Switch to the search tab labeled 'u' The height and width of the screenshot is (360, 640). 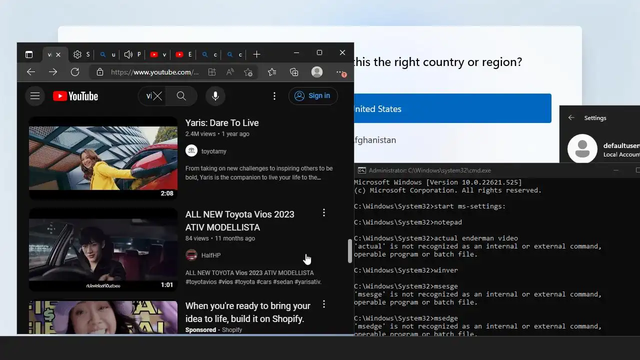(107, 54)
